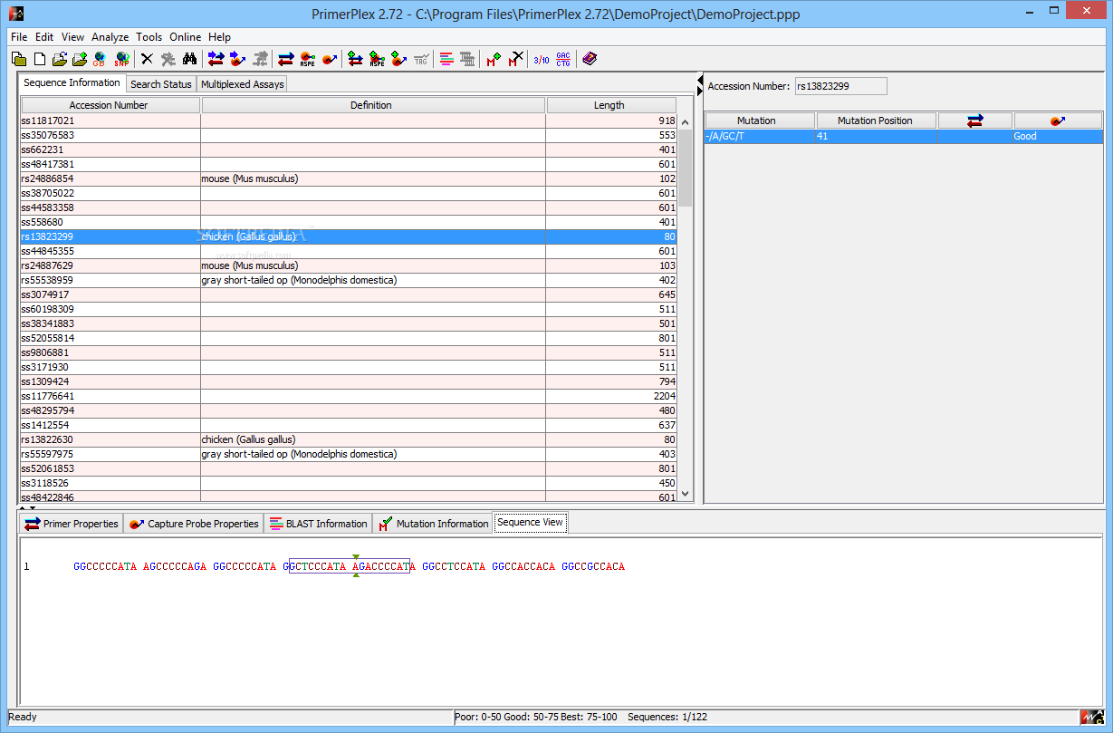Click the sequence list vertical scrollbar thumb
This screenshot has height=733, width=1113.
point(686,169)
